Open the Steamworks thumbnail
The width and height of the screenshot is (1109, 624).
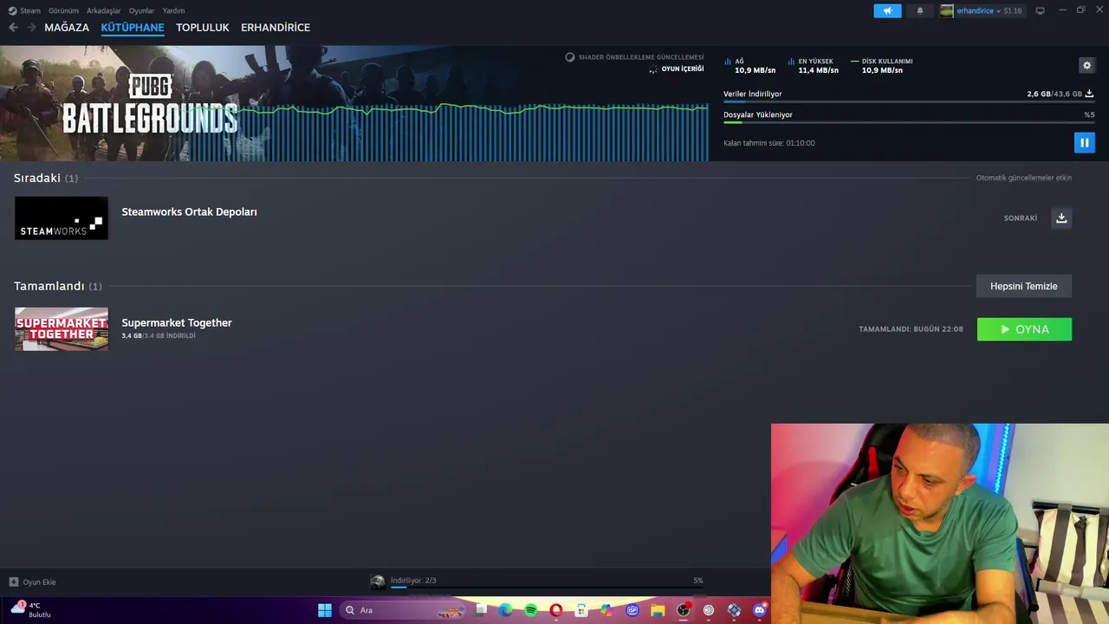tap(62, 218)
